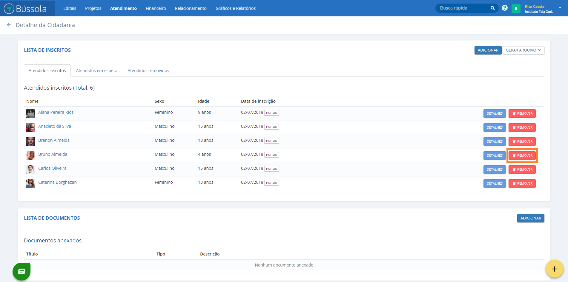Click the yellow plus floating button
The image size is (568, 282).
(x=554, y=269)
